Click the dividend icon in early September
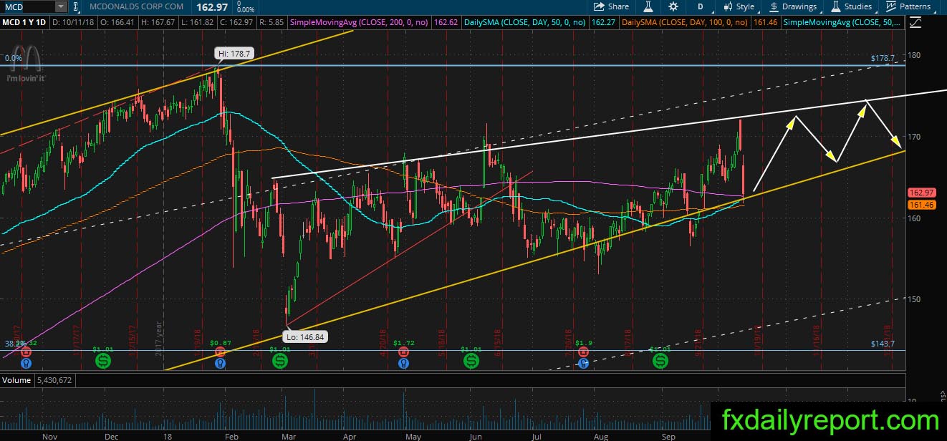 tap(660, 361)
